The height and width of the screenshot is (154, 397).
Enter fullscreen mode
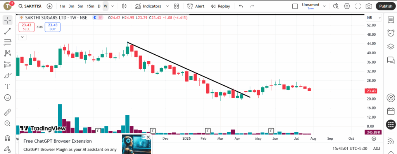pyautogui.click(x=358, y=6)
